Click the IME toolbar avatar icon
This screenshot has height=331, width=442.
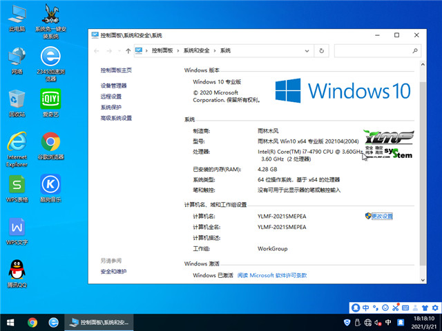[x=356, y=308]
